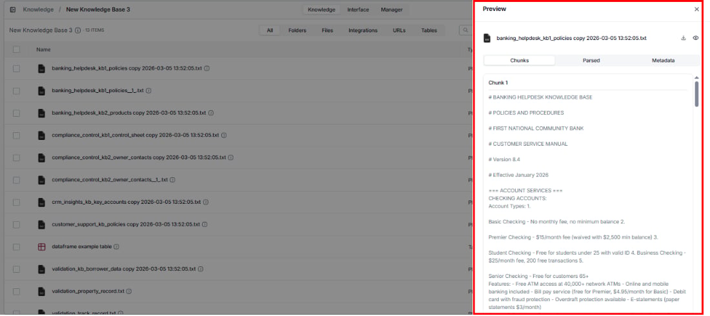The width and height of the screenshot is (710, 316).
Task: Click the file icon of compliance_control_kb2_owner_contacts__1_.txt
Action: point(42,180)
